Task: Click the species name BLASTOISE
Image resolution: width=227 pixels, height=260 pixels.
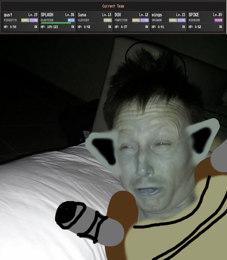Action: pos(47,20)
